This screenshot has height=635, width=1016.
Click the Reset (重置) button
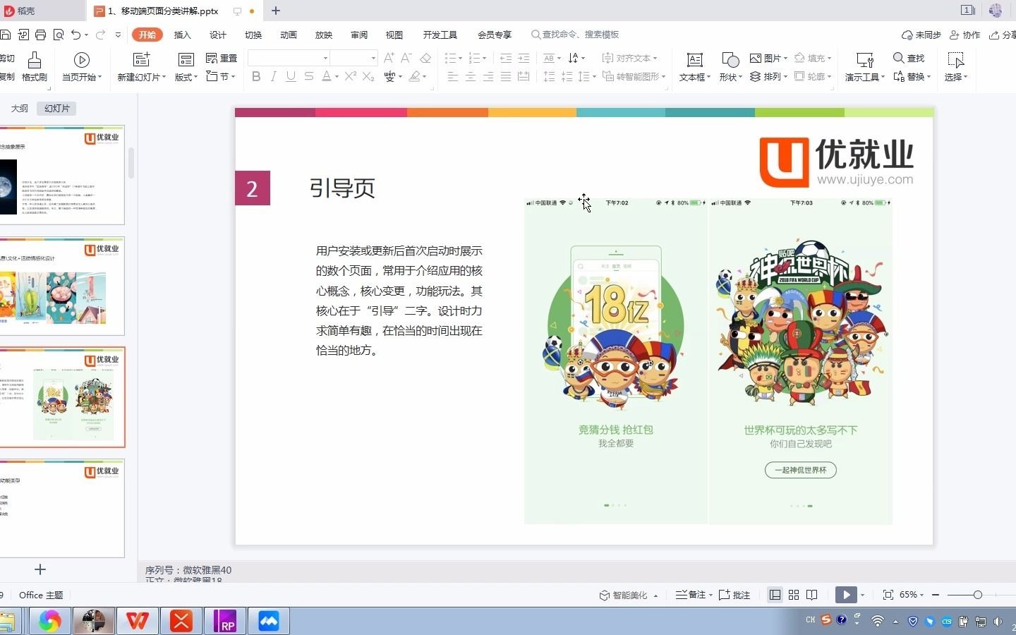pos(222,59)
